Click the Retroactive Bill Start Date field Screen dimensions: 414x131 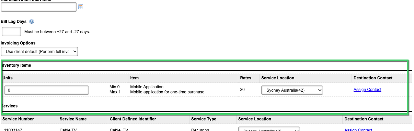tap(39, 7)
